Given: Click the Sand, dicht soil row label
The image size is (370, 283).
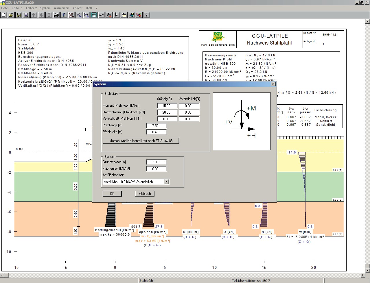Looking at the screenshot, I should pyautogui.click(x=325, y=125).
